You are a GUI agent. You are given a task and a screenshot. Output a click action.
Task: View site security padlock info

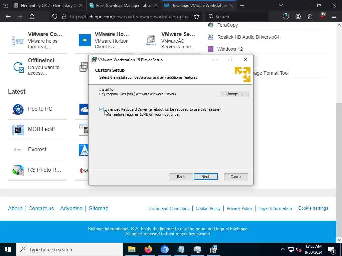tap(64, 17)
